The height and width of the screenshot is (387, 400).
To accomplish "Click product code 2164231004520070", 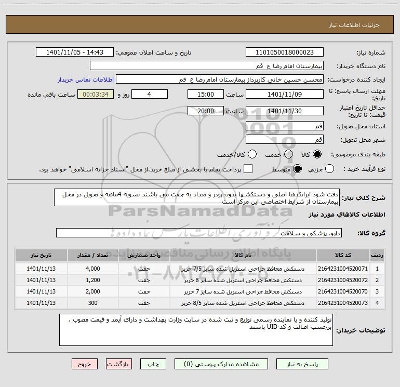I will [x=343, y=291].
